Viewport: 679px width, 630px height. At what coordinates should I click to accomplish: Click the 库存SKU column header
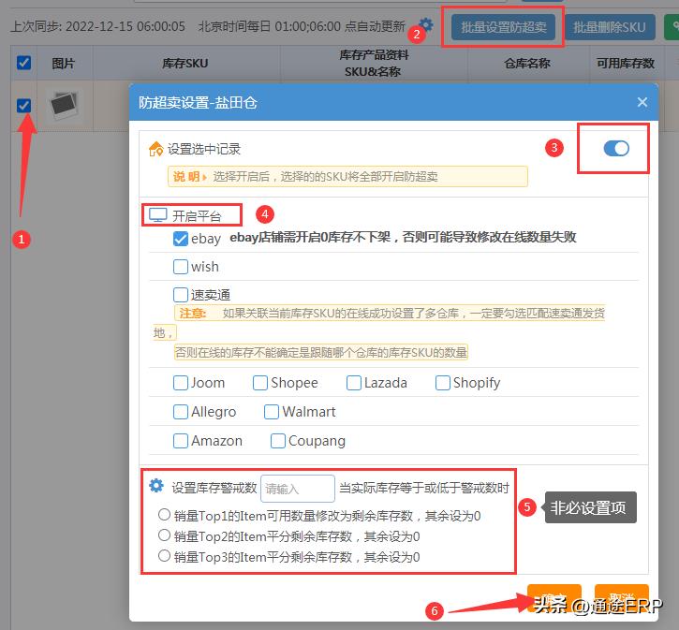click(x=185, y=63)
